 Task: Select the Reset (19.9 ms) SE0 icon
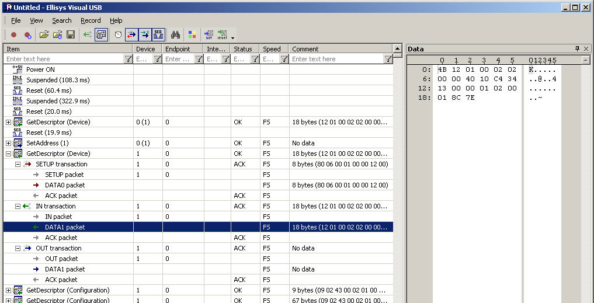[18, 133]
